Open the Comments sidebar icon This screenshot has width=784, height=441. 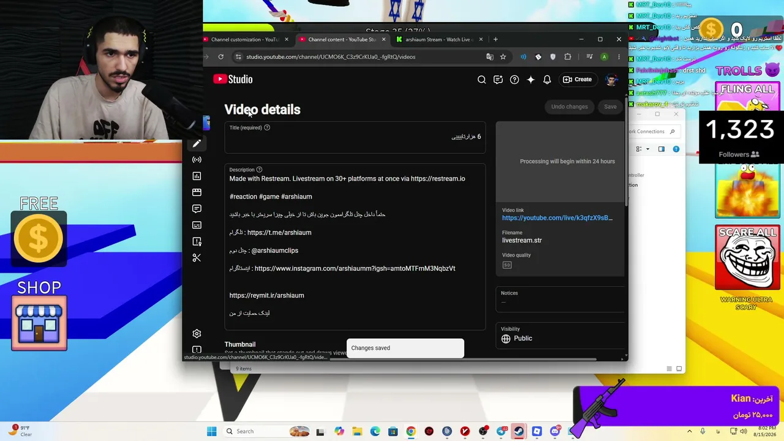[x=197, y=209]
